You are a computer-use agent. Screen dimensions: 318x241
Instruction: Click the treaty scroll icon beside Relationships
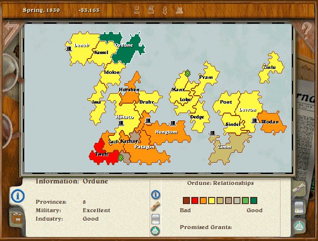156,207
